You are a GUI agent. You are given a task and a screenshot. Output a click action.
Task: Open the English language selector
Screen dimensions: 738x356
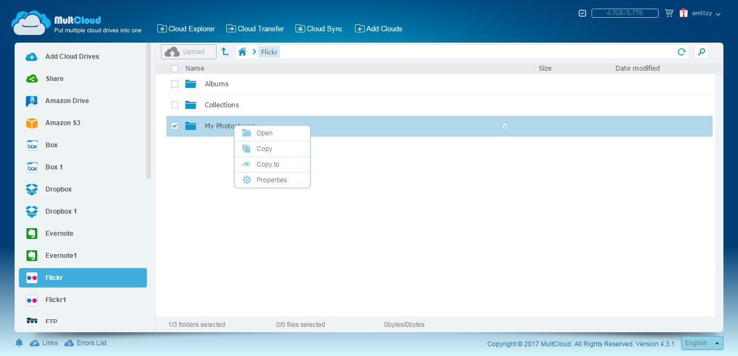click(702, 343)
